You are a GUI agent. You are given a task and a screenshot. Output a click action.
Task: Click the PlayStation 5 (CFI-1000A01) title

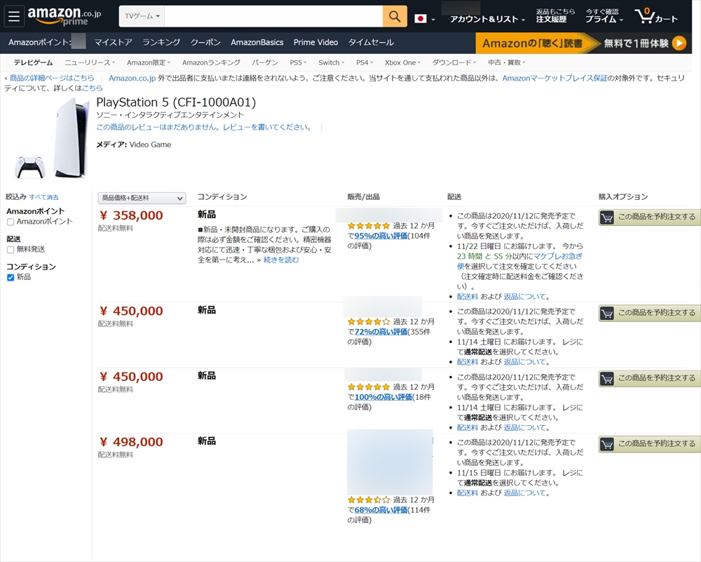(176, 102)
